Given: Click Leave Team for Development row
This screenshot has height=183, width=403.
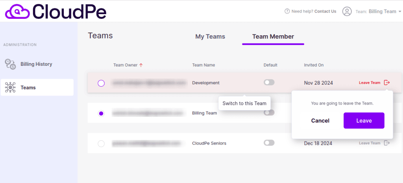Looking at the screenshot, I should (370, 83).
